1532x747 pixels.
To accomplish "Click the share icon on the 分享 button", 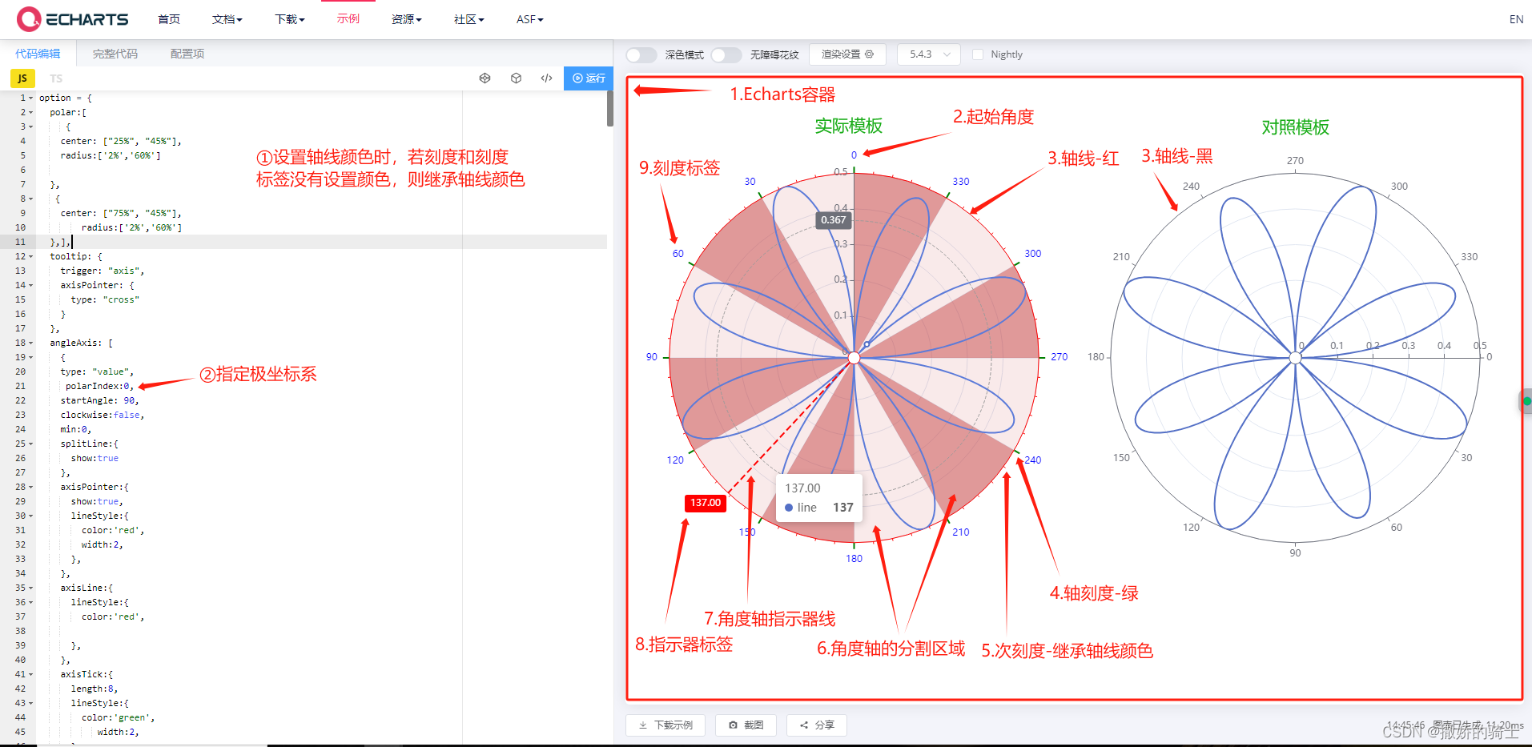I will point(803,725).
